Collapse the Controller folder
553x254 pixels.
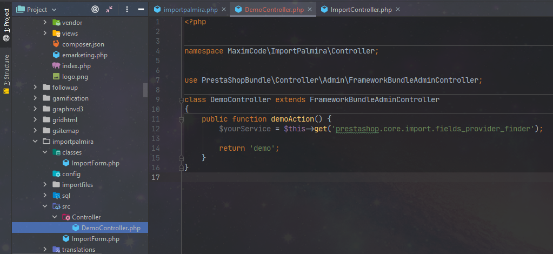(55, 217)
